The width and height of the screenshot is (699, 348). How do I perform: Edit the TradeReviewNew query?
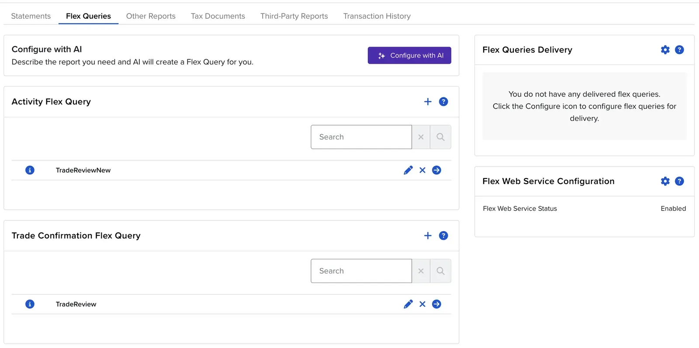click(x=408, y=170)
